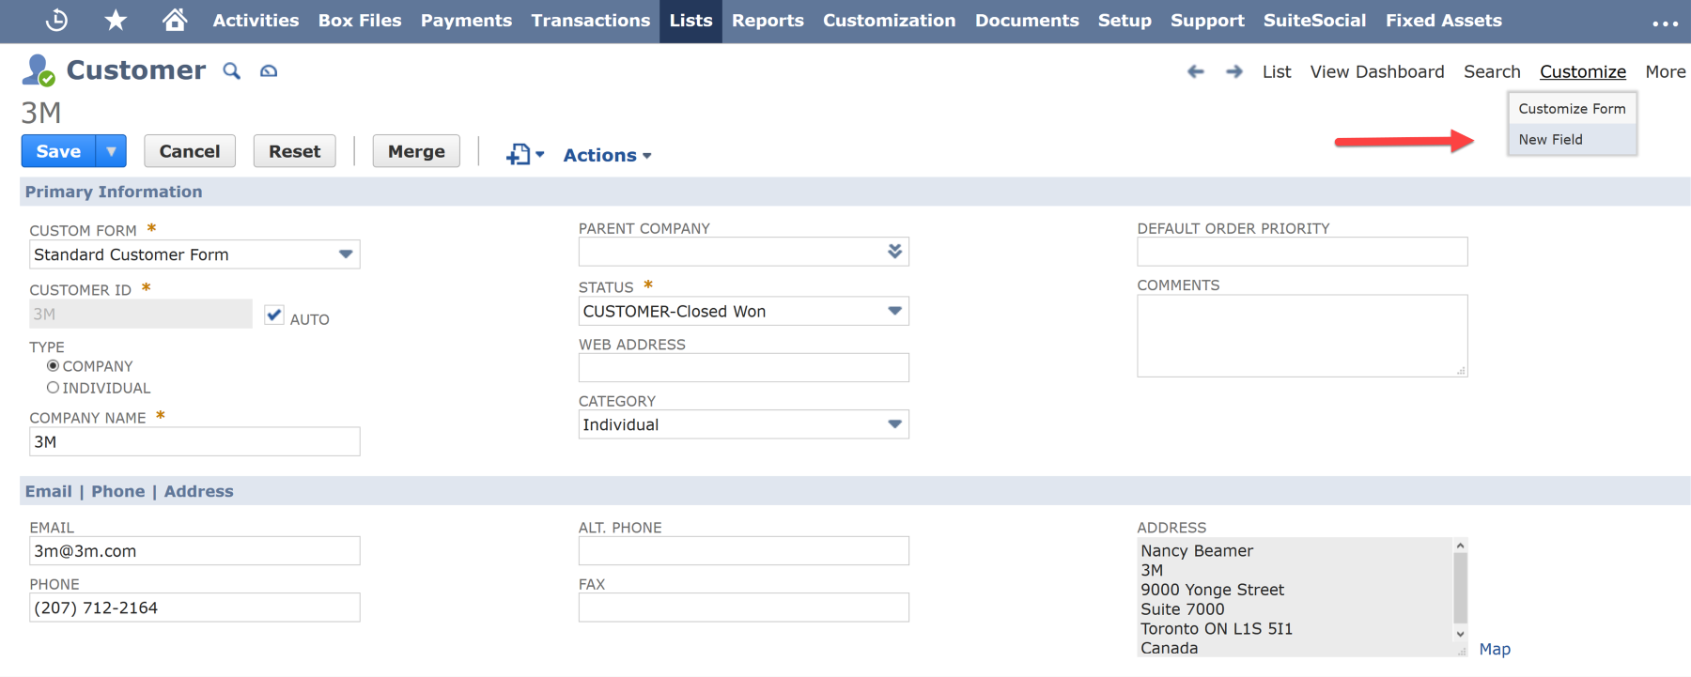Click the disabled Customer ID field
Image resolution: width=1691 pixels, height=677 pixels.
(141, 314)
